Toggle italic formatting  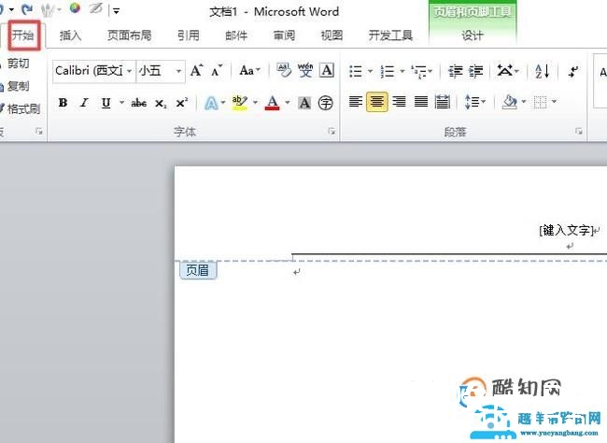point(84,103)
